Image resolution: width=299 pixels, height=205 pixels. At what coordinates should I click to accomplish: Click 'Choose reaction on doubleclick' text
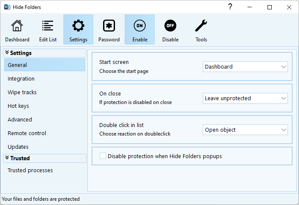tap(135, 134)
